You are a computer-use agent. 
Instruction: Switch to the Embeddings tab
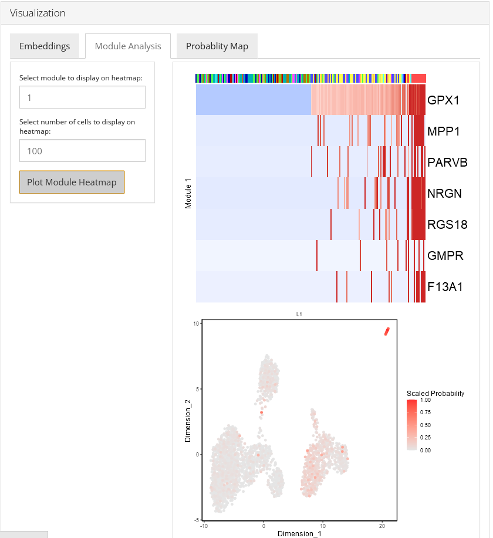coord(45,46)
